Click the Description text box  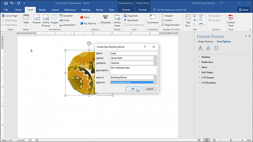[134, 70]
